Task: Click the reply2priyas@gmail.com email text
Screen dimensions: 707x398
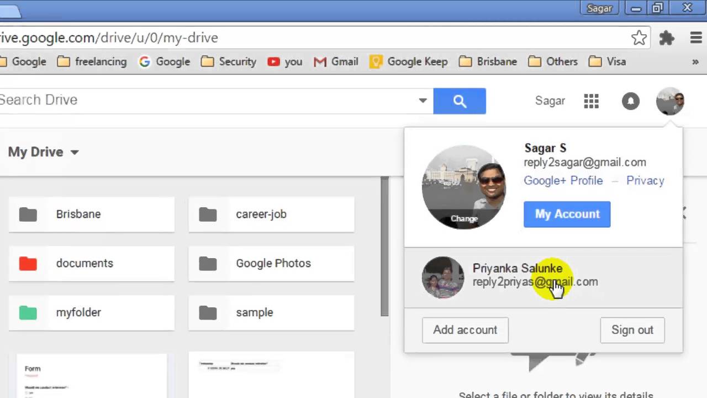Action: click(535, 282)
